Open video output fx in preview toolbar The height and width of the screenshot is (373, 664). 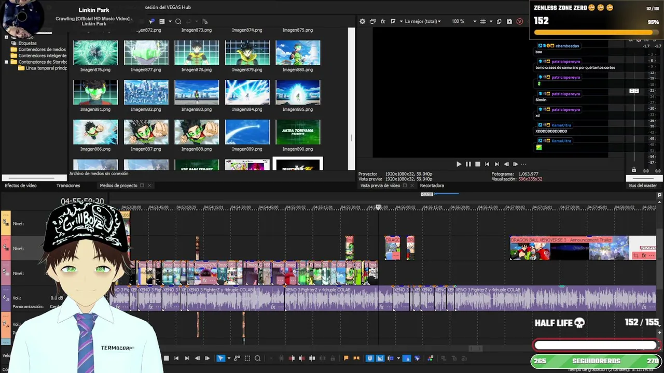click(x=383, y=21)
